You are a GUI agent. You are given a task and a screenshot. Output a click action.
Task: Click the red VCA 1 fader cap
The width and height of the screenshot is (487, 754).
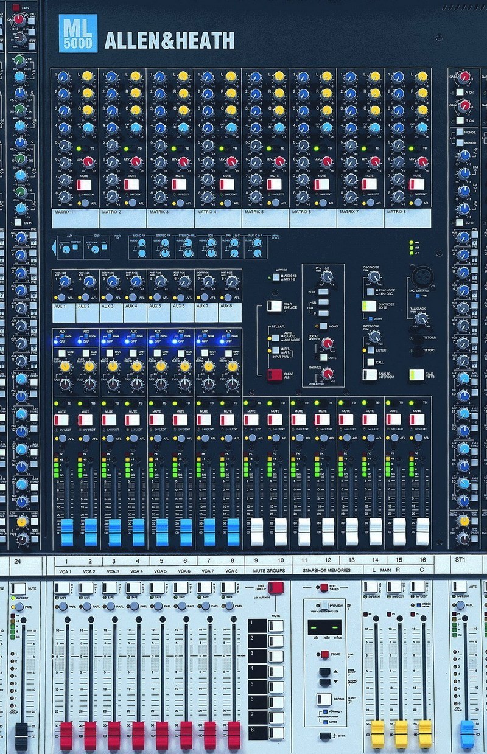(x=66, y=735)
